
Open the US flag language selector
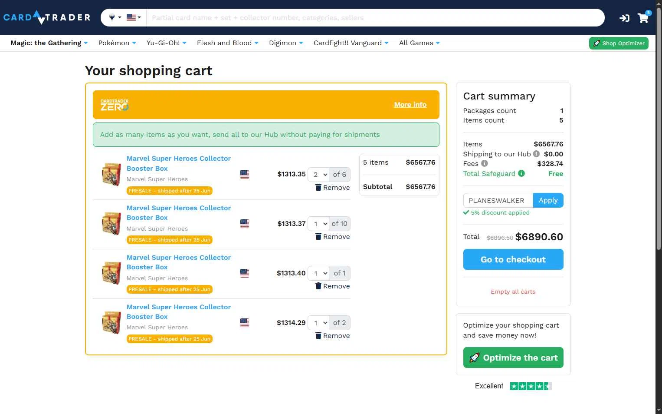[134, 17]
